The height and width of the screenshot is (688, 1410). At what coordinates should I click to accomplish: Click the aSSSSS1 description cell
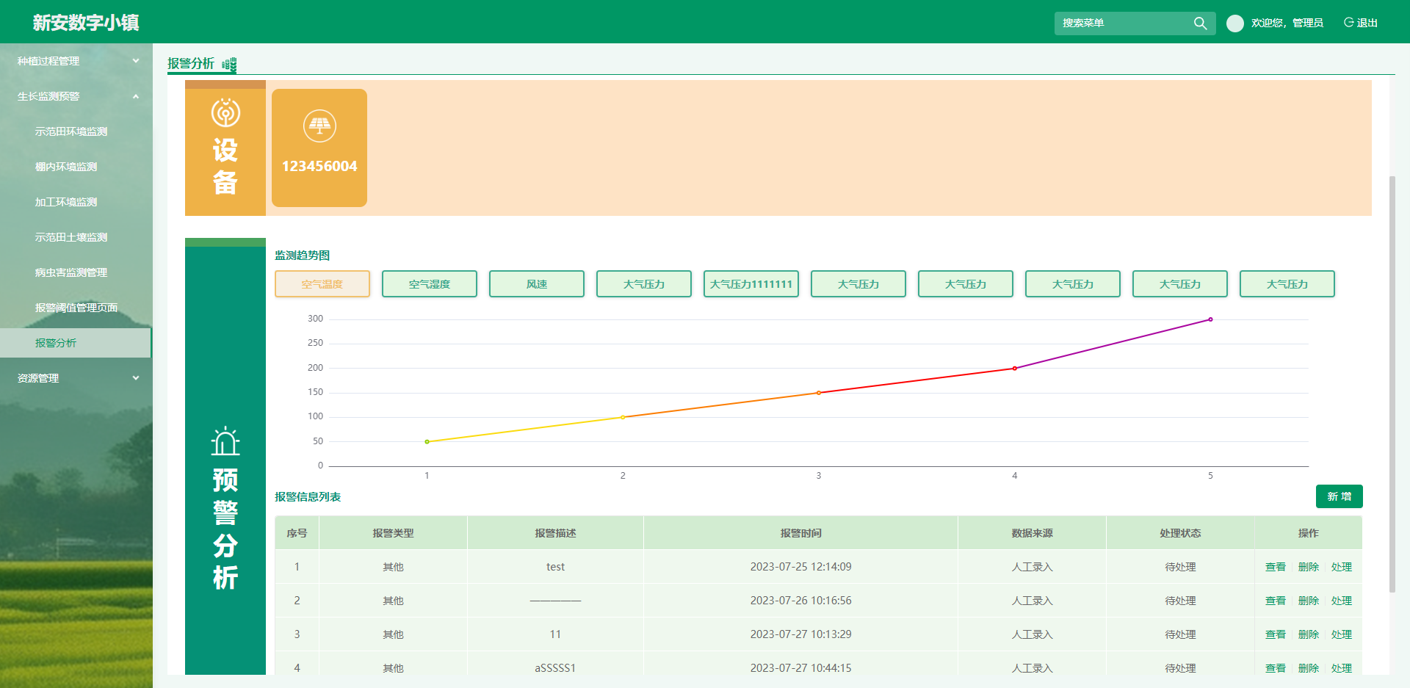pos(555,668)
